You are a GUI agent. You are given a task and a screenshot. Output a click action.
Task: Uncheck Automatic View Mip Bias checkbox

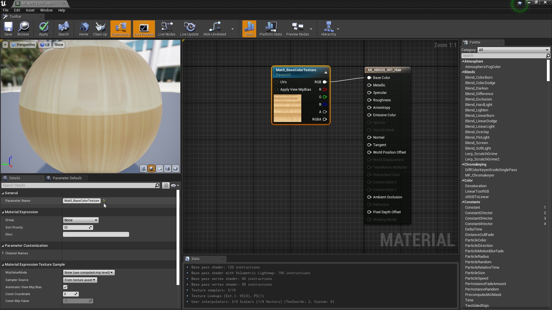pyautogui.click(x=65, y=287)
